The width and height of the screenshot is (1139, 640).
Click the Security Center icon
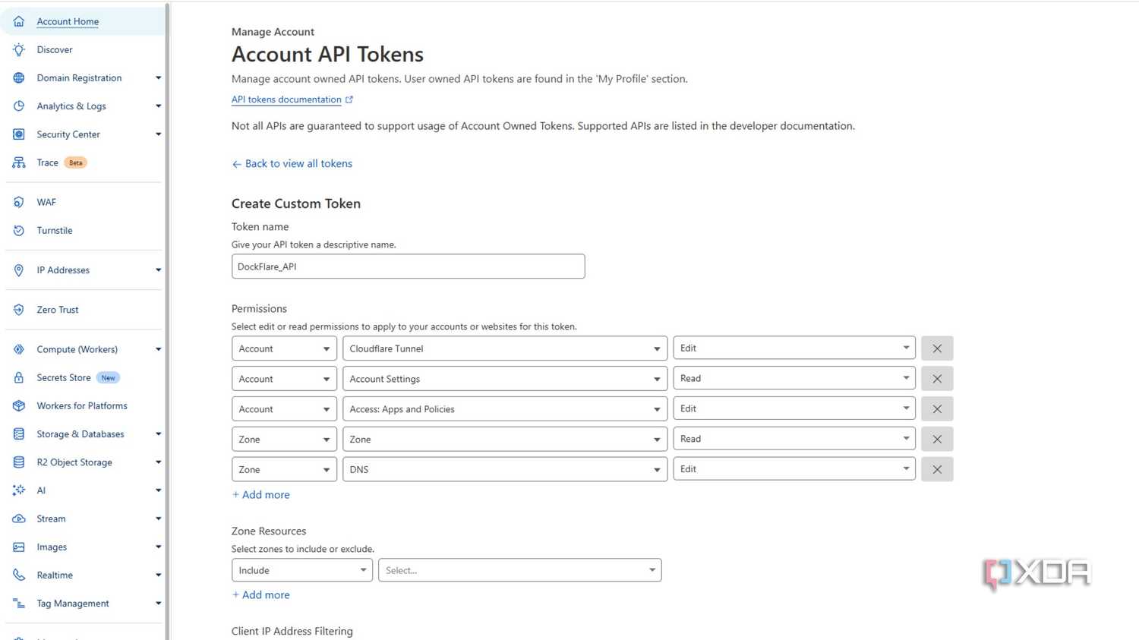point(19,134)
